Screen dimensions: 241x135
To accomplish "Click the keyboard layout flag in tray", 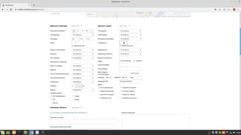I will 227,132.
